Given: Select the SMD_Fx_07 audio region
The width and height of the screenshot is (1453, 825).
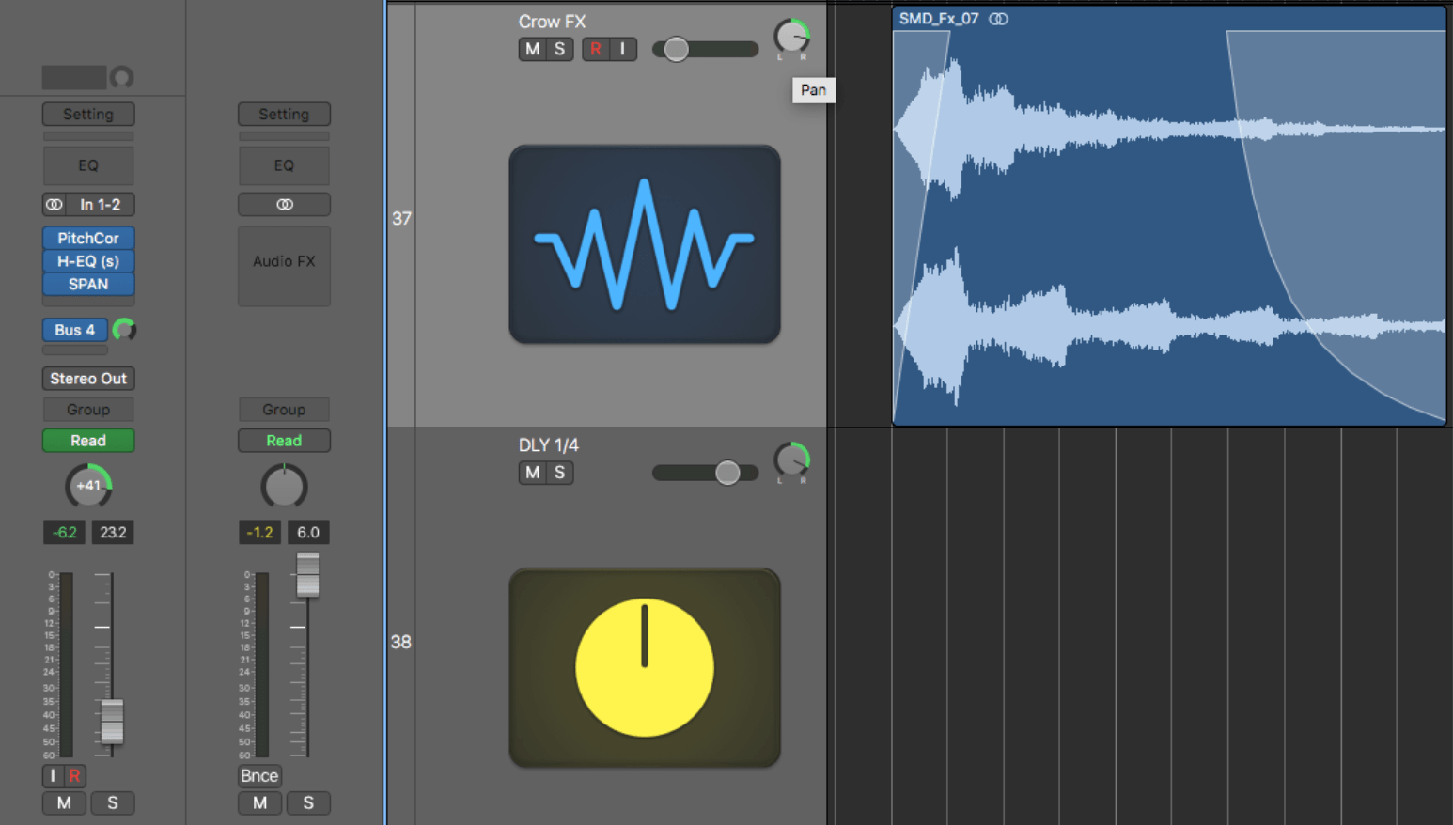Looking at the screenshot, I should point(1081,235).
